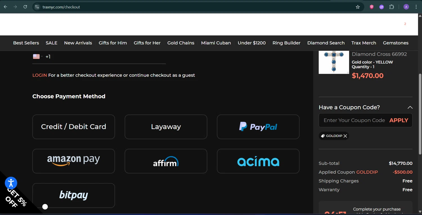Open Trax Merch

[364, 43]
